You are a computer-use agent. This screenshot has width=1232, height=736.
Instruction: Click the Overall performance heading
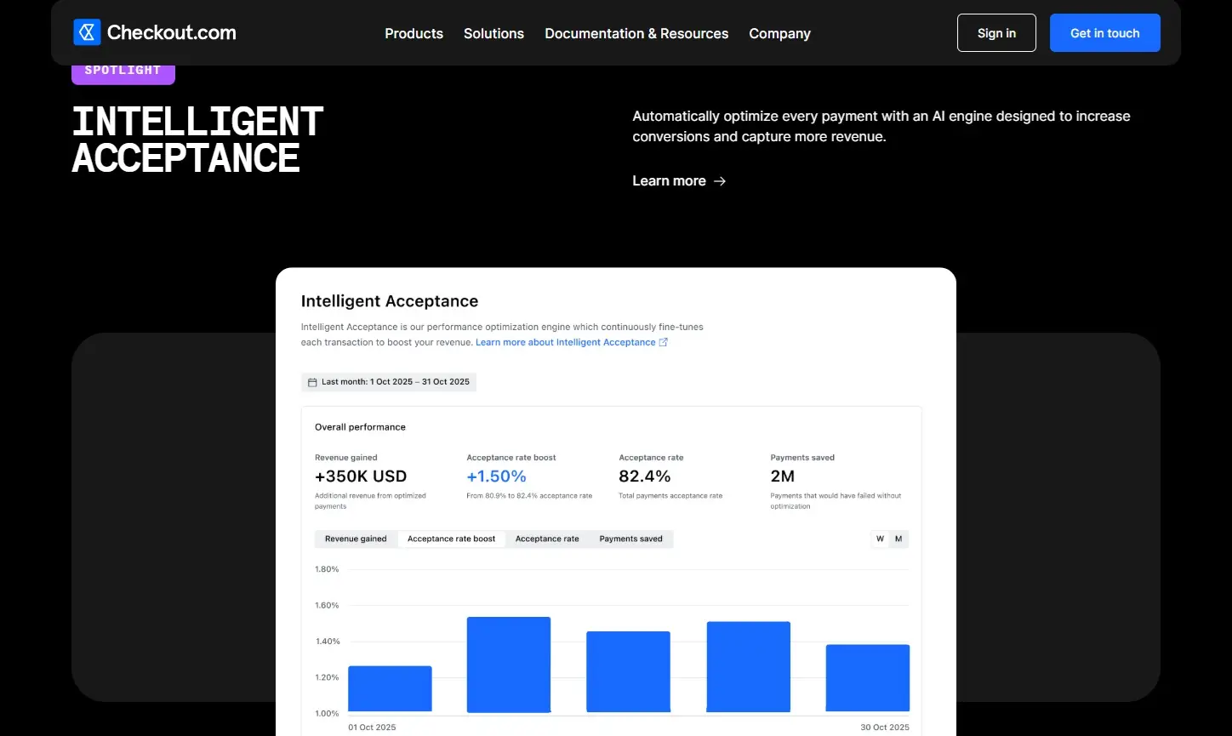[360, 427]
